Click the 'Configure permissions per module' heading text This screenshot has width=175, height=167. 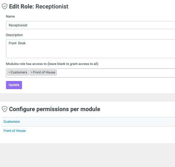[54, 109]
